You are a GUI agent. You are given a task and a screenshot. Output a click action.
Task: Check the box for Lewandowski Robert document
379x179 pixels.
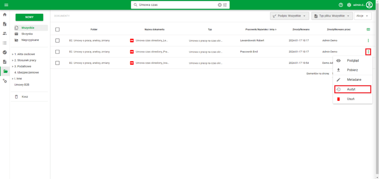coord(57,40)
